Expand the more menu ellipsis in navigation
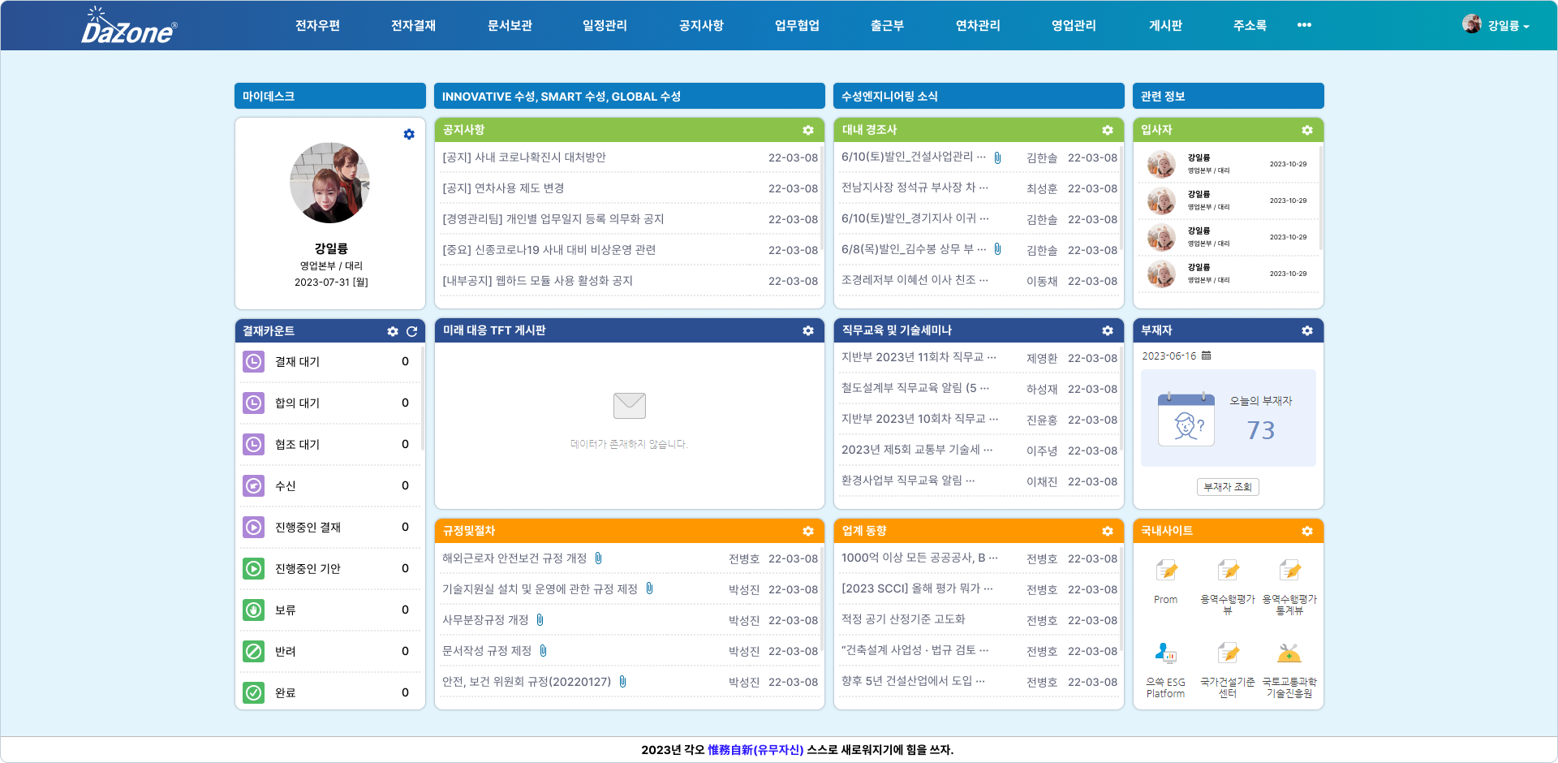The height and width of the screenshot is (763, 1558). [x=1304, y=25]
